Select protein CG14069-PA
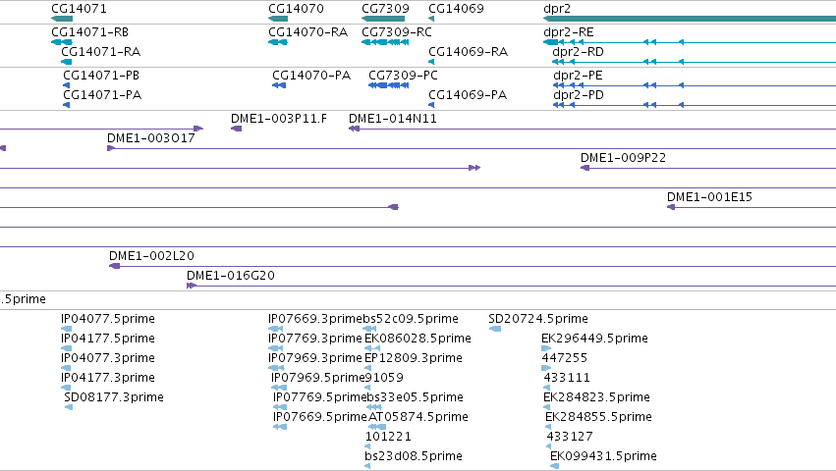The width and height of the screenshot is (836, 471). pyautogui.click(x=468, y=95)
